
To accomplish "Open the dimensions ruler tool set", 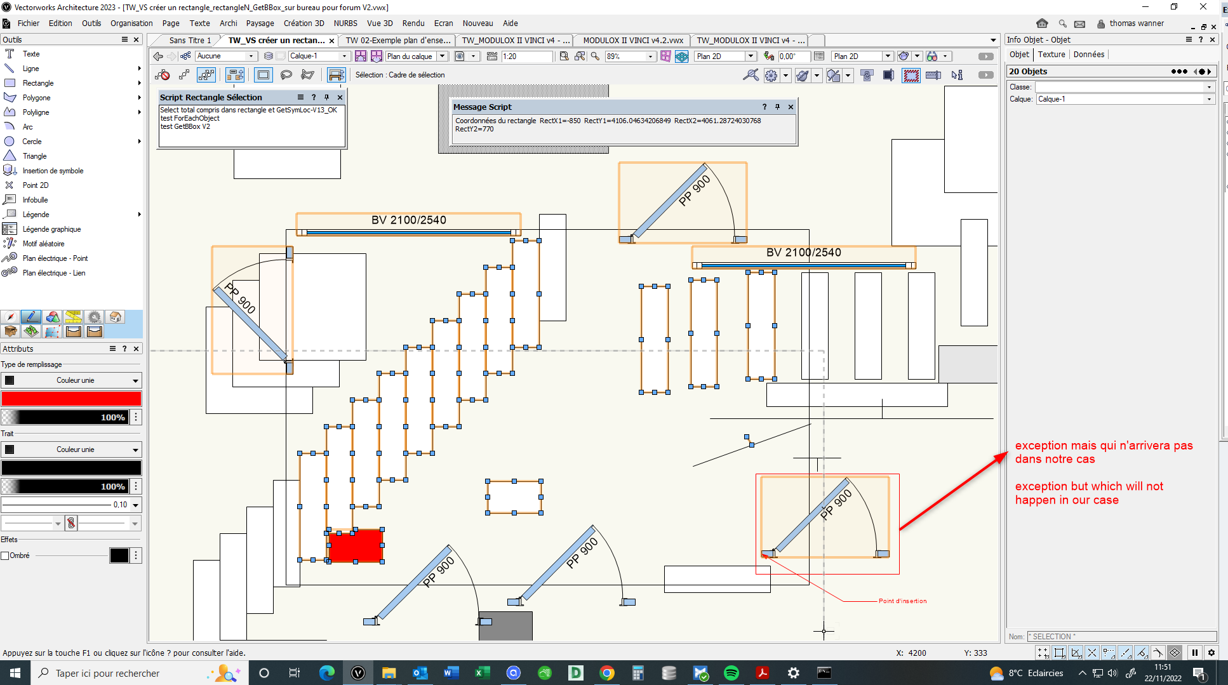I will (73, 317).
